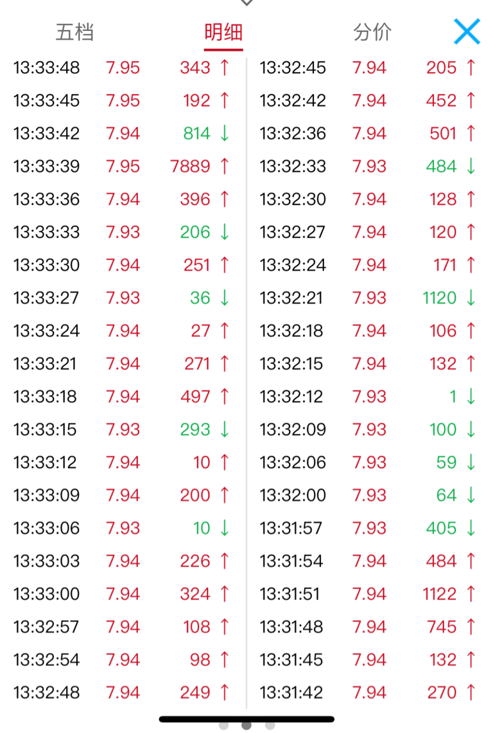The width and height of the screenshot is (493, 733).
Task: Switch to the 五档 tab
Action: pos(74,32)
